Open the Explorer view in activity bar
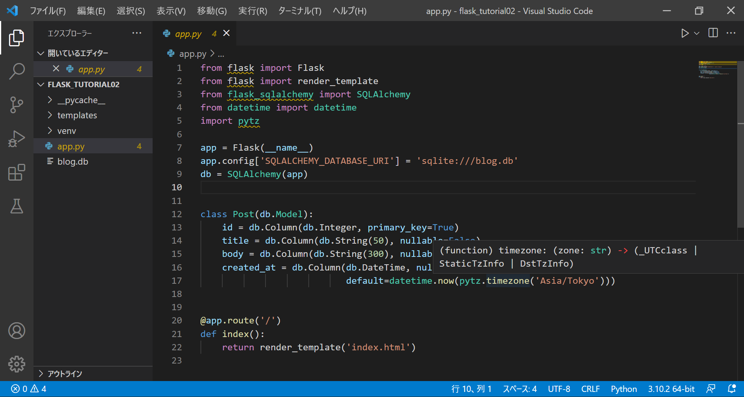 pos(16,38)
